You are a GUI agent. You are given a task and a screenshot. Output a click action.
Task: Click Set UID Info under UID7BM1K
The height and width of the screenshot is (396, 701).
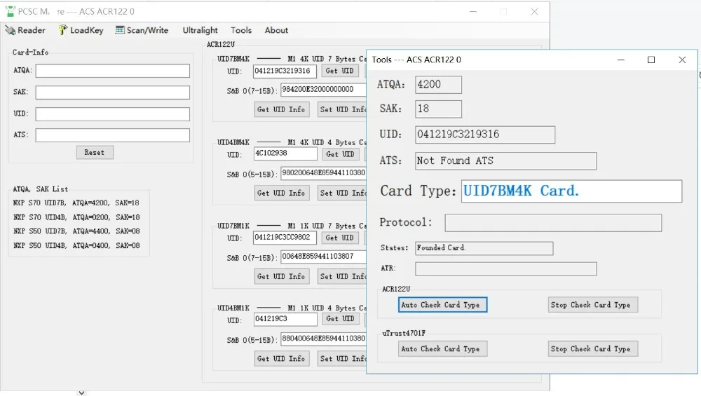coord(342,277)
